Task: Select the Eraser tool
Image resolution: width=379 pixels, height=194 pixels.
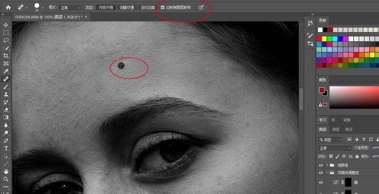Action: [6, 110]
